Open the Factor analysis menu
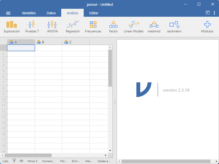Screen dimensions: 219x164 [113, 27]
